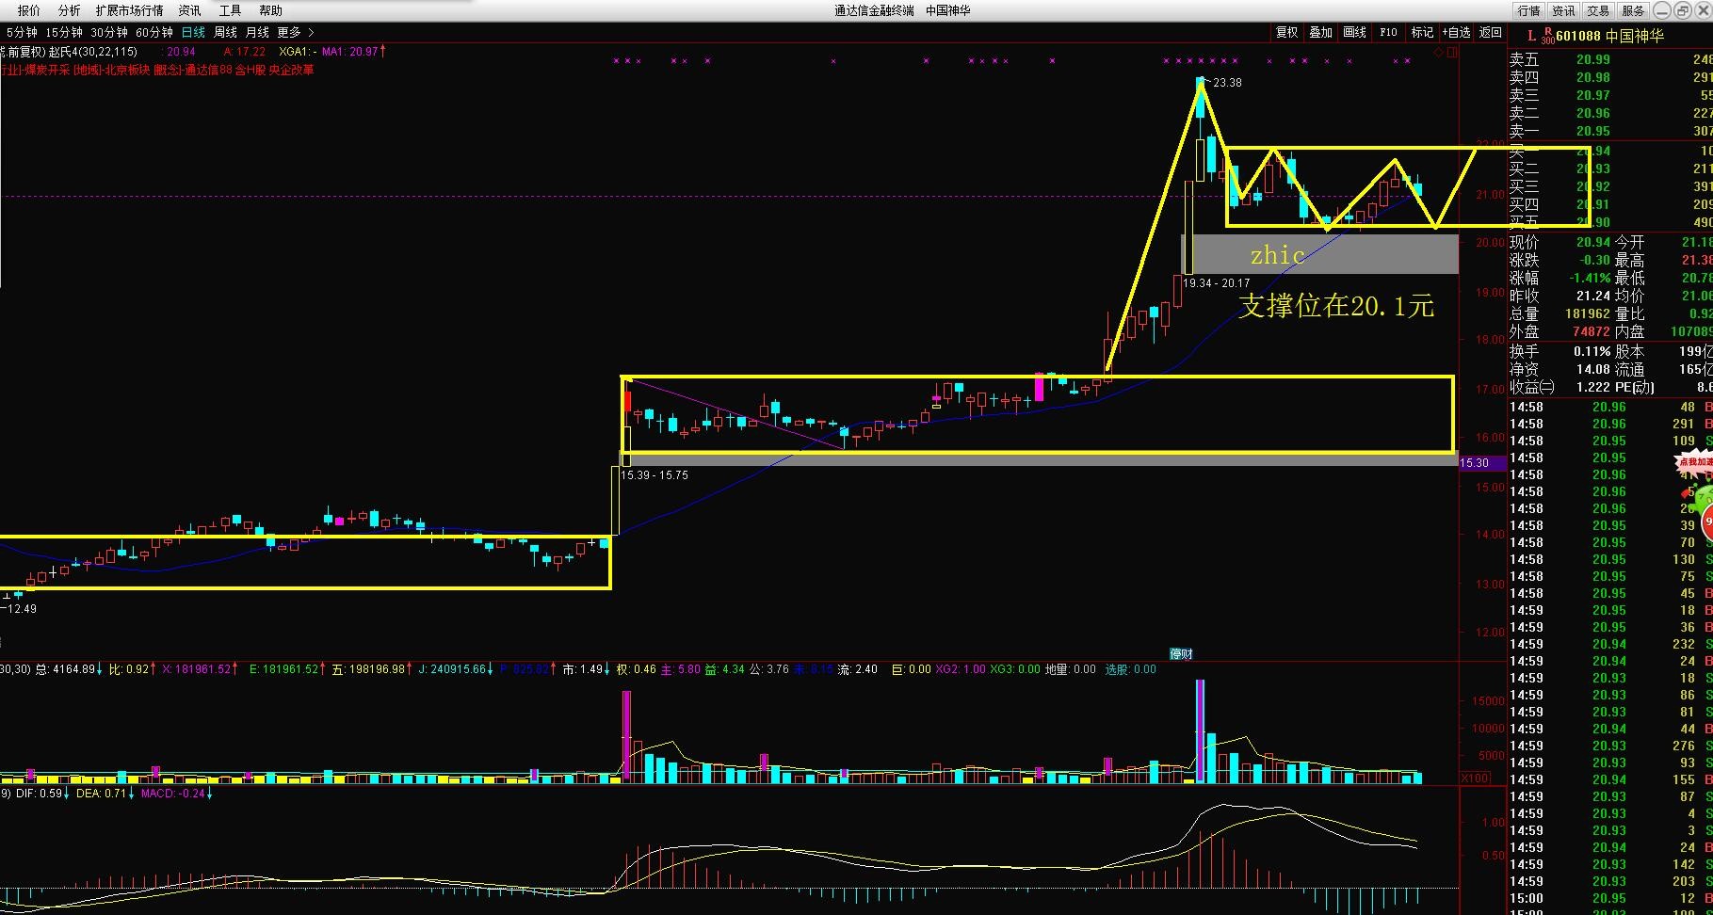This screenshot has height=915, width=1713.
Task: Click the 总量 181962 value
Action: (1586, 313)
